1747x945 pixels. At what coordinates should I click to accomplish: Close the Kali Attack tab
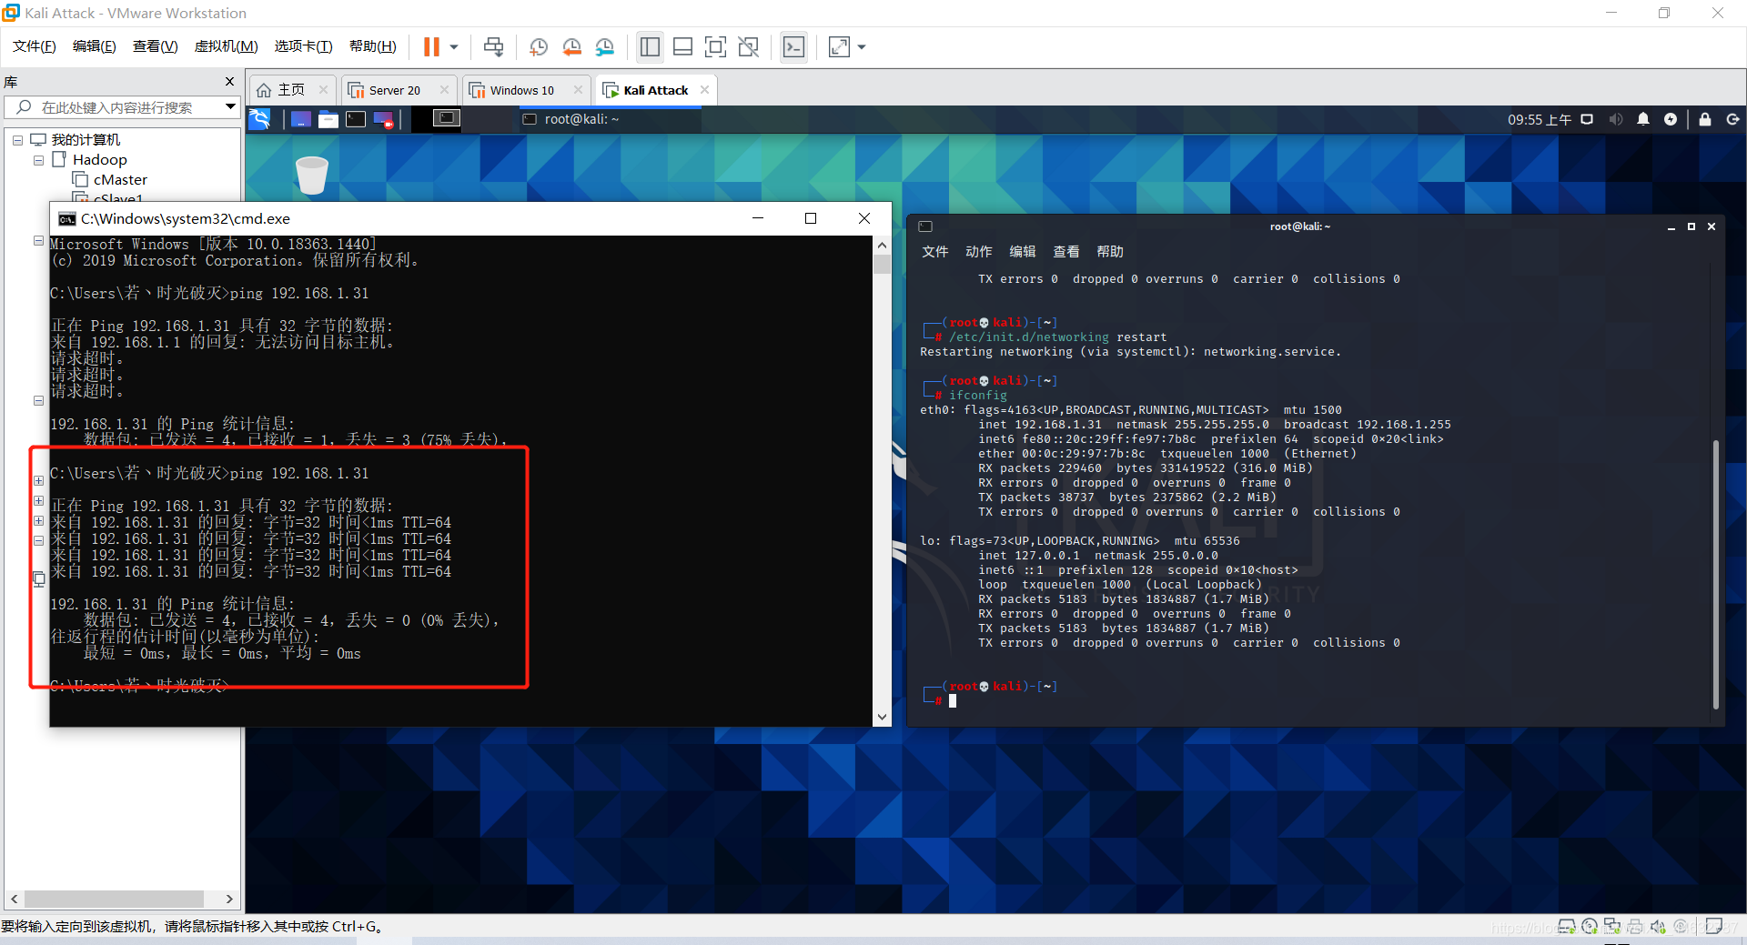pyautogui.click(x=704, y=89)
